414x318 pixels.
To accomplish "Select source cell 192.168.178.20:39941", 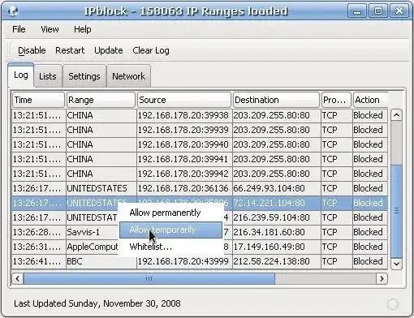I will point(184,159).
